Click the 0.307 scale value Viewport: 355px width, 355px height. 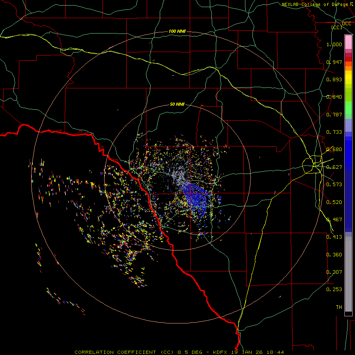coord(334,272)
